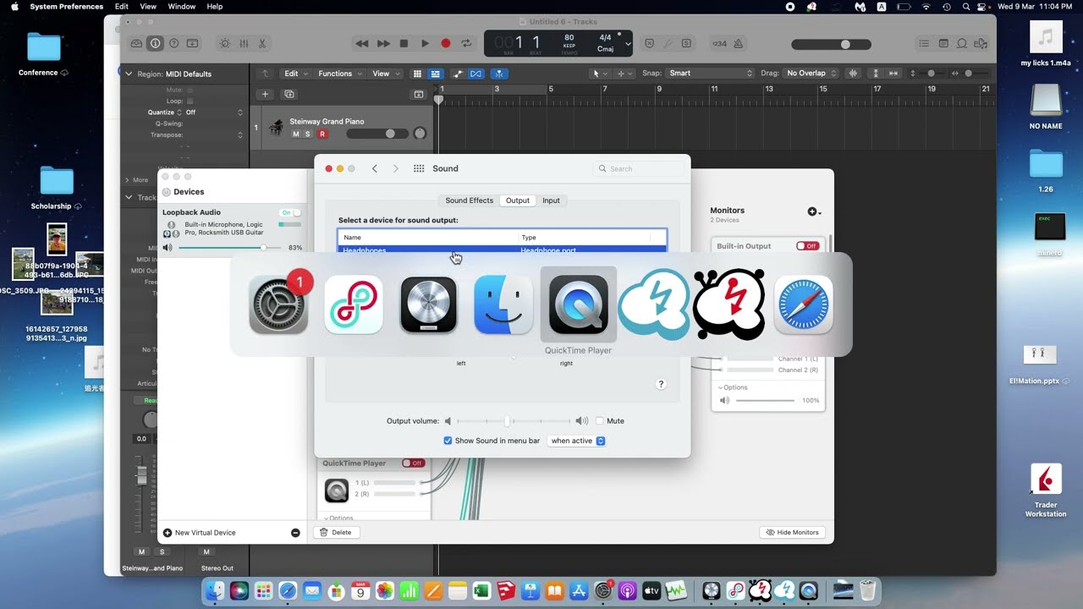Open the Monitors add device plus menu

(815, 211)
